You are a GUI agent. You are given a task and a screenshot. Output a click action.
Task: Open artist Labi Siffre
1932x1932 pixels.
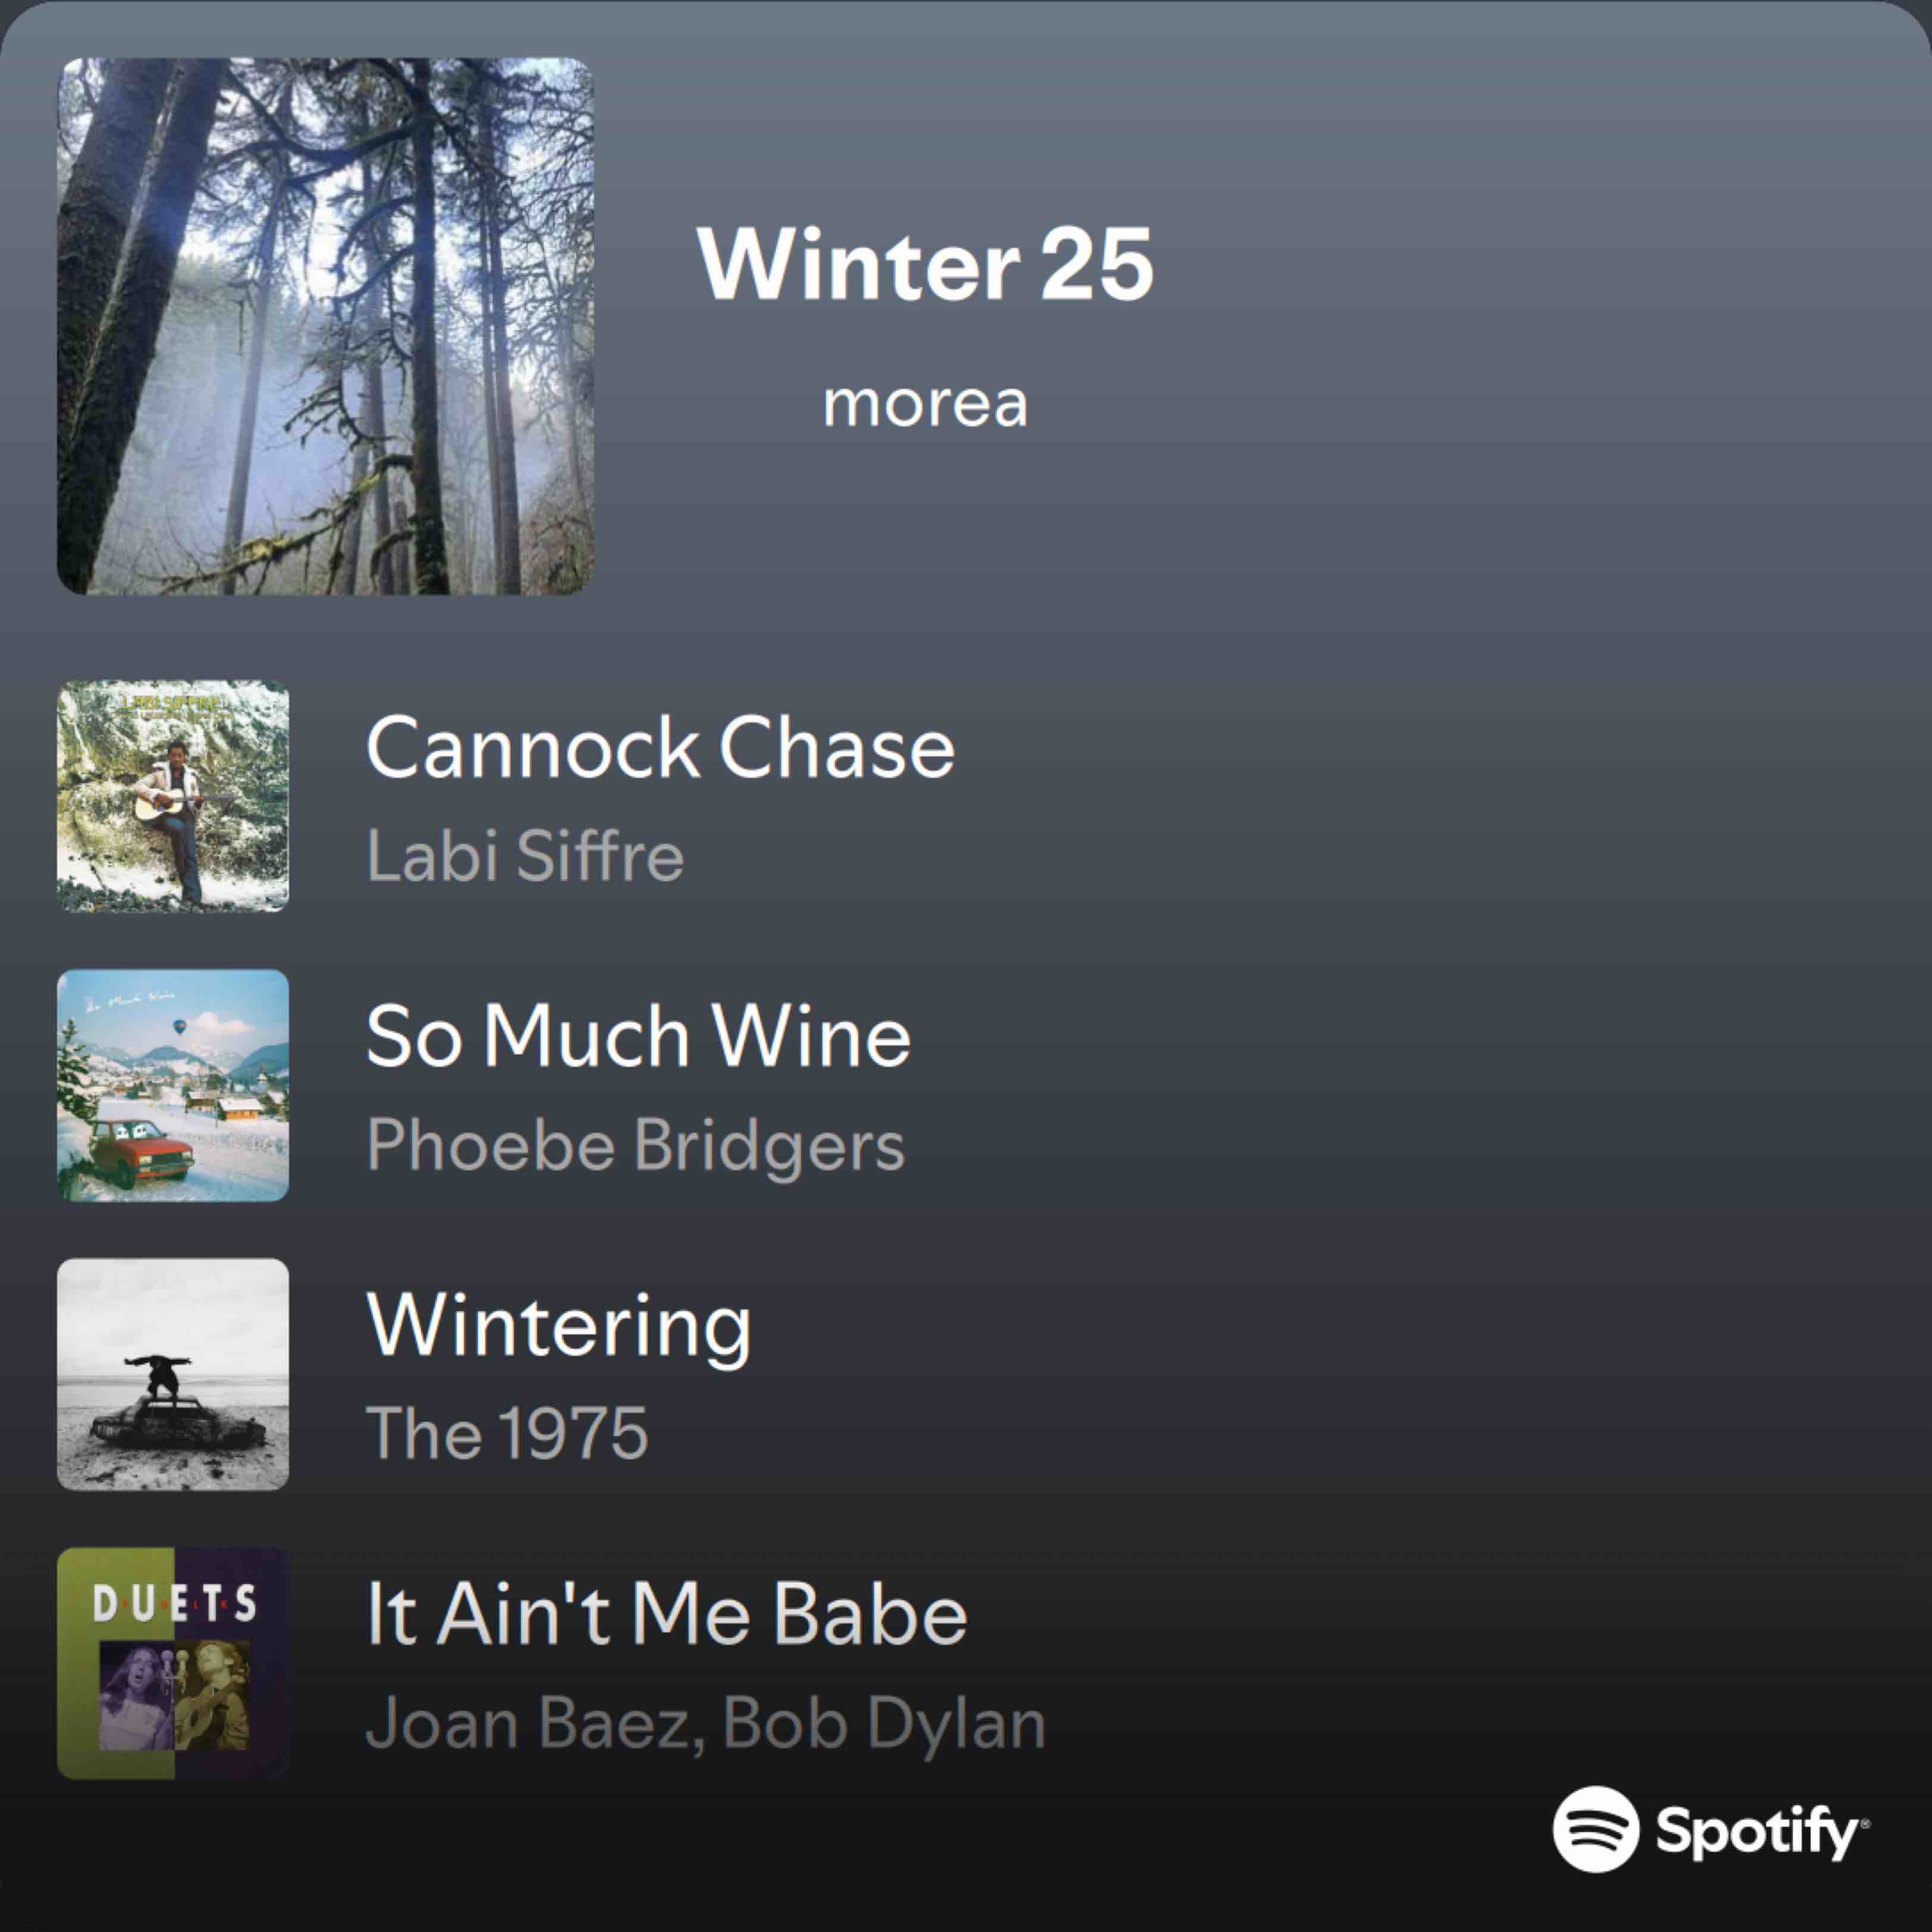click(525, 856)
